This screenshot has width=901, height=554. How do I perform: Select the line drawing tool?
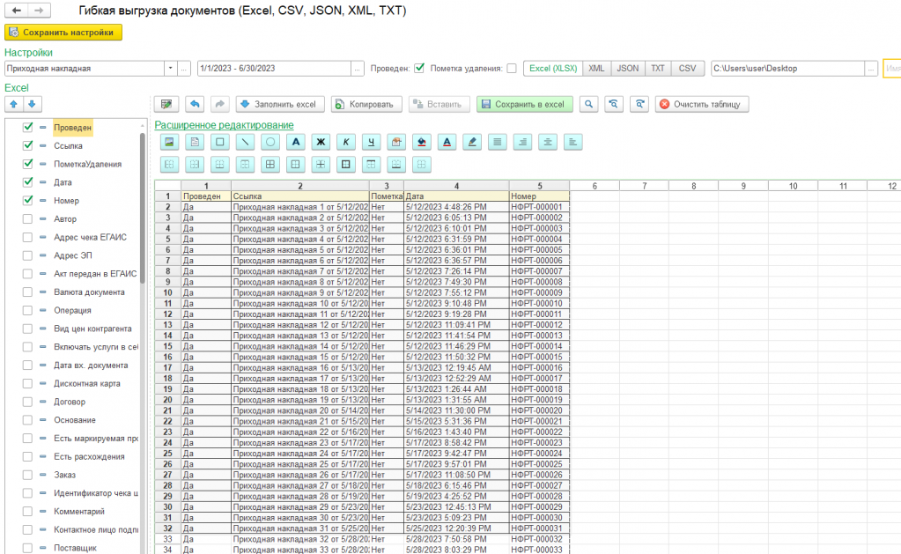click(246, 142)
